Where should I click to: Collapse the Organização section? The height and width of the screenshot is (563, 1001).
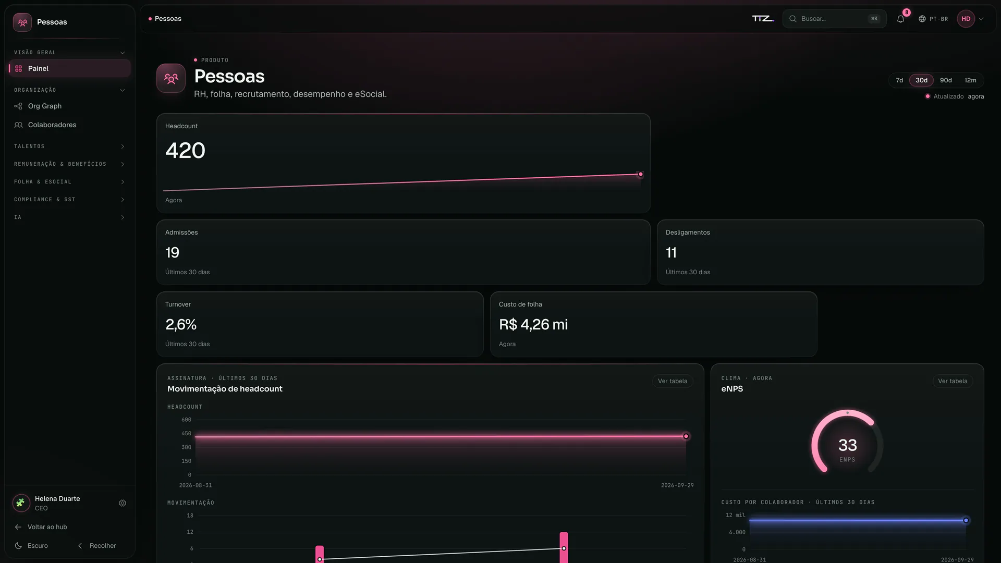[x=70, y=90]
